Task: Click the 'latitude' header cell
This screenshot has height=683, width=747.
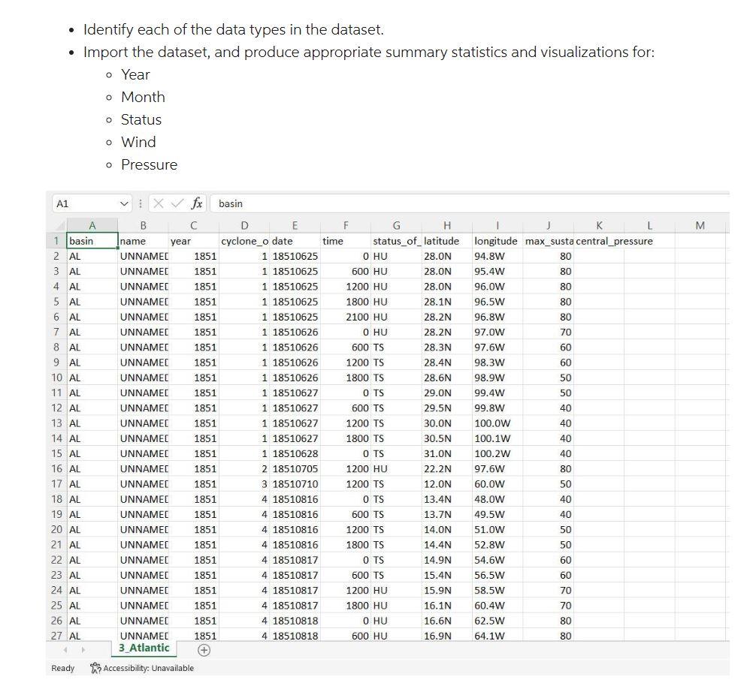Action: pyautogui.click(x=447, y=241)
